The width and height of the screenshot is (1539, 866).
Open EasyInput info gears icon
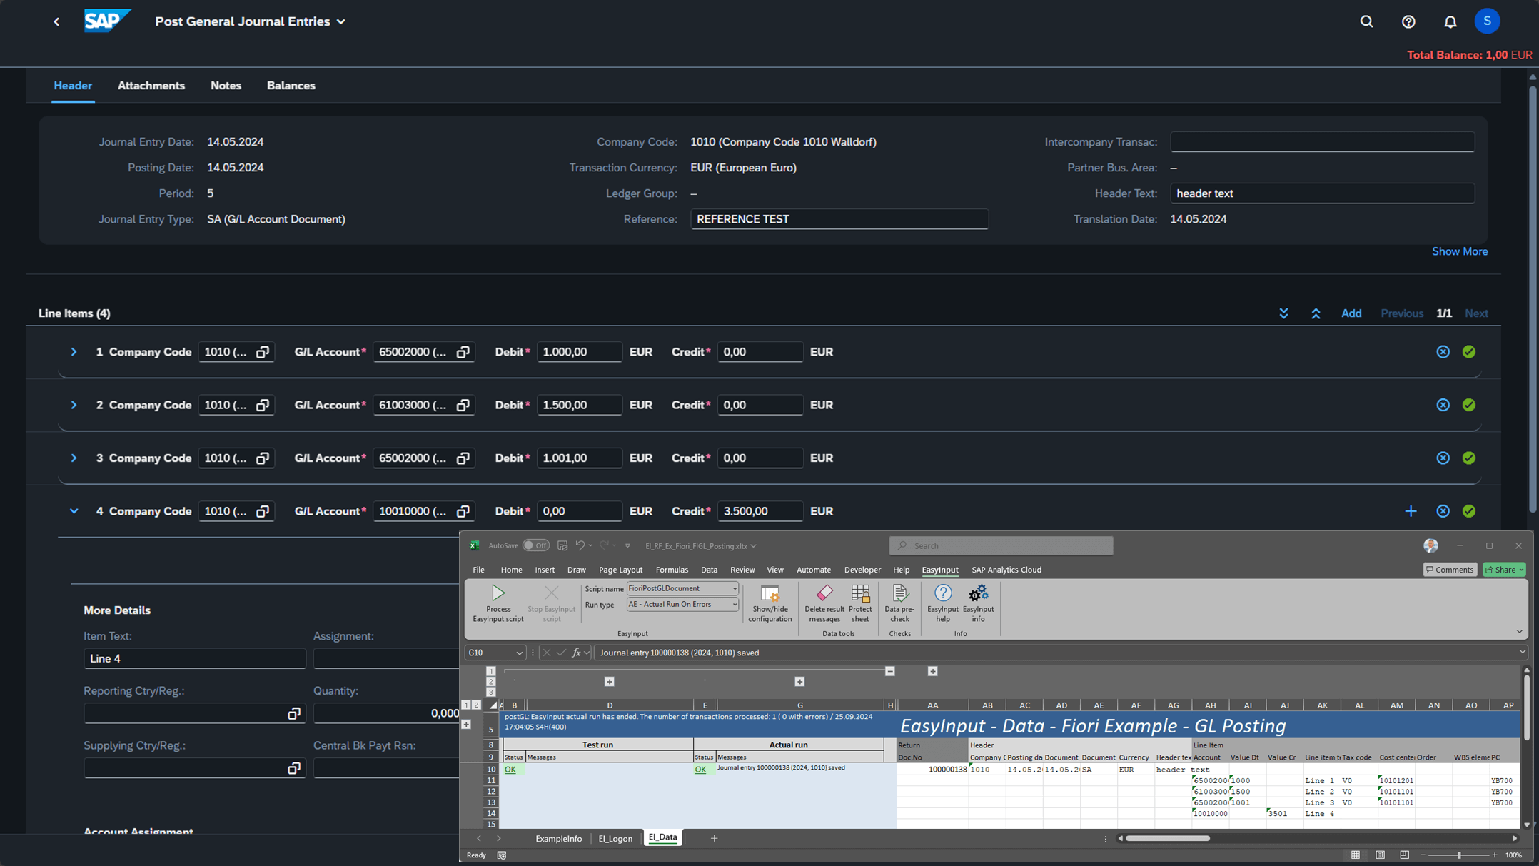[x=978, y=603]
